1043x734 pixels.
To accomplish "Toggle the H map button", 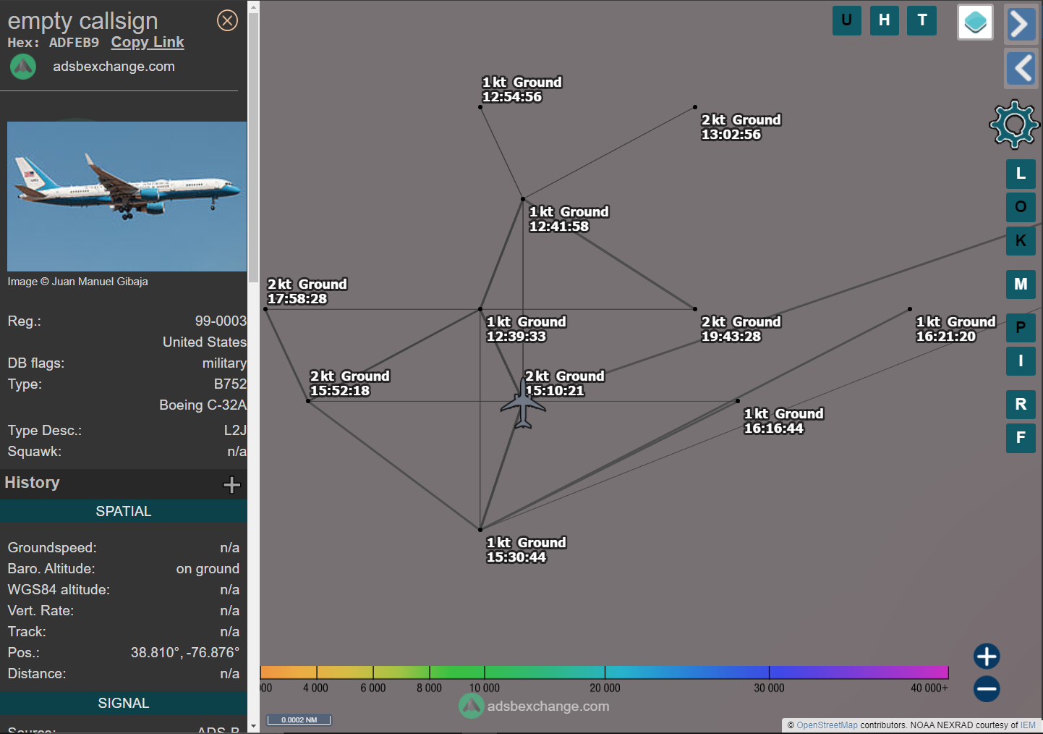I will pos(885,20).
